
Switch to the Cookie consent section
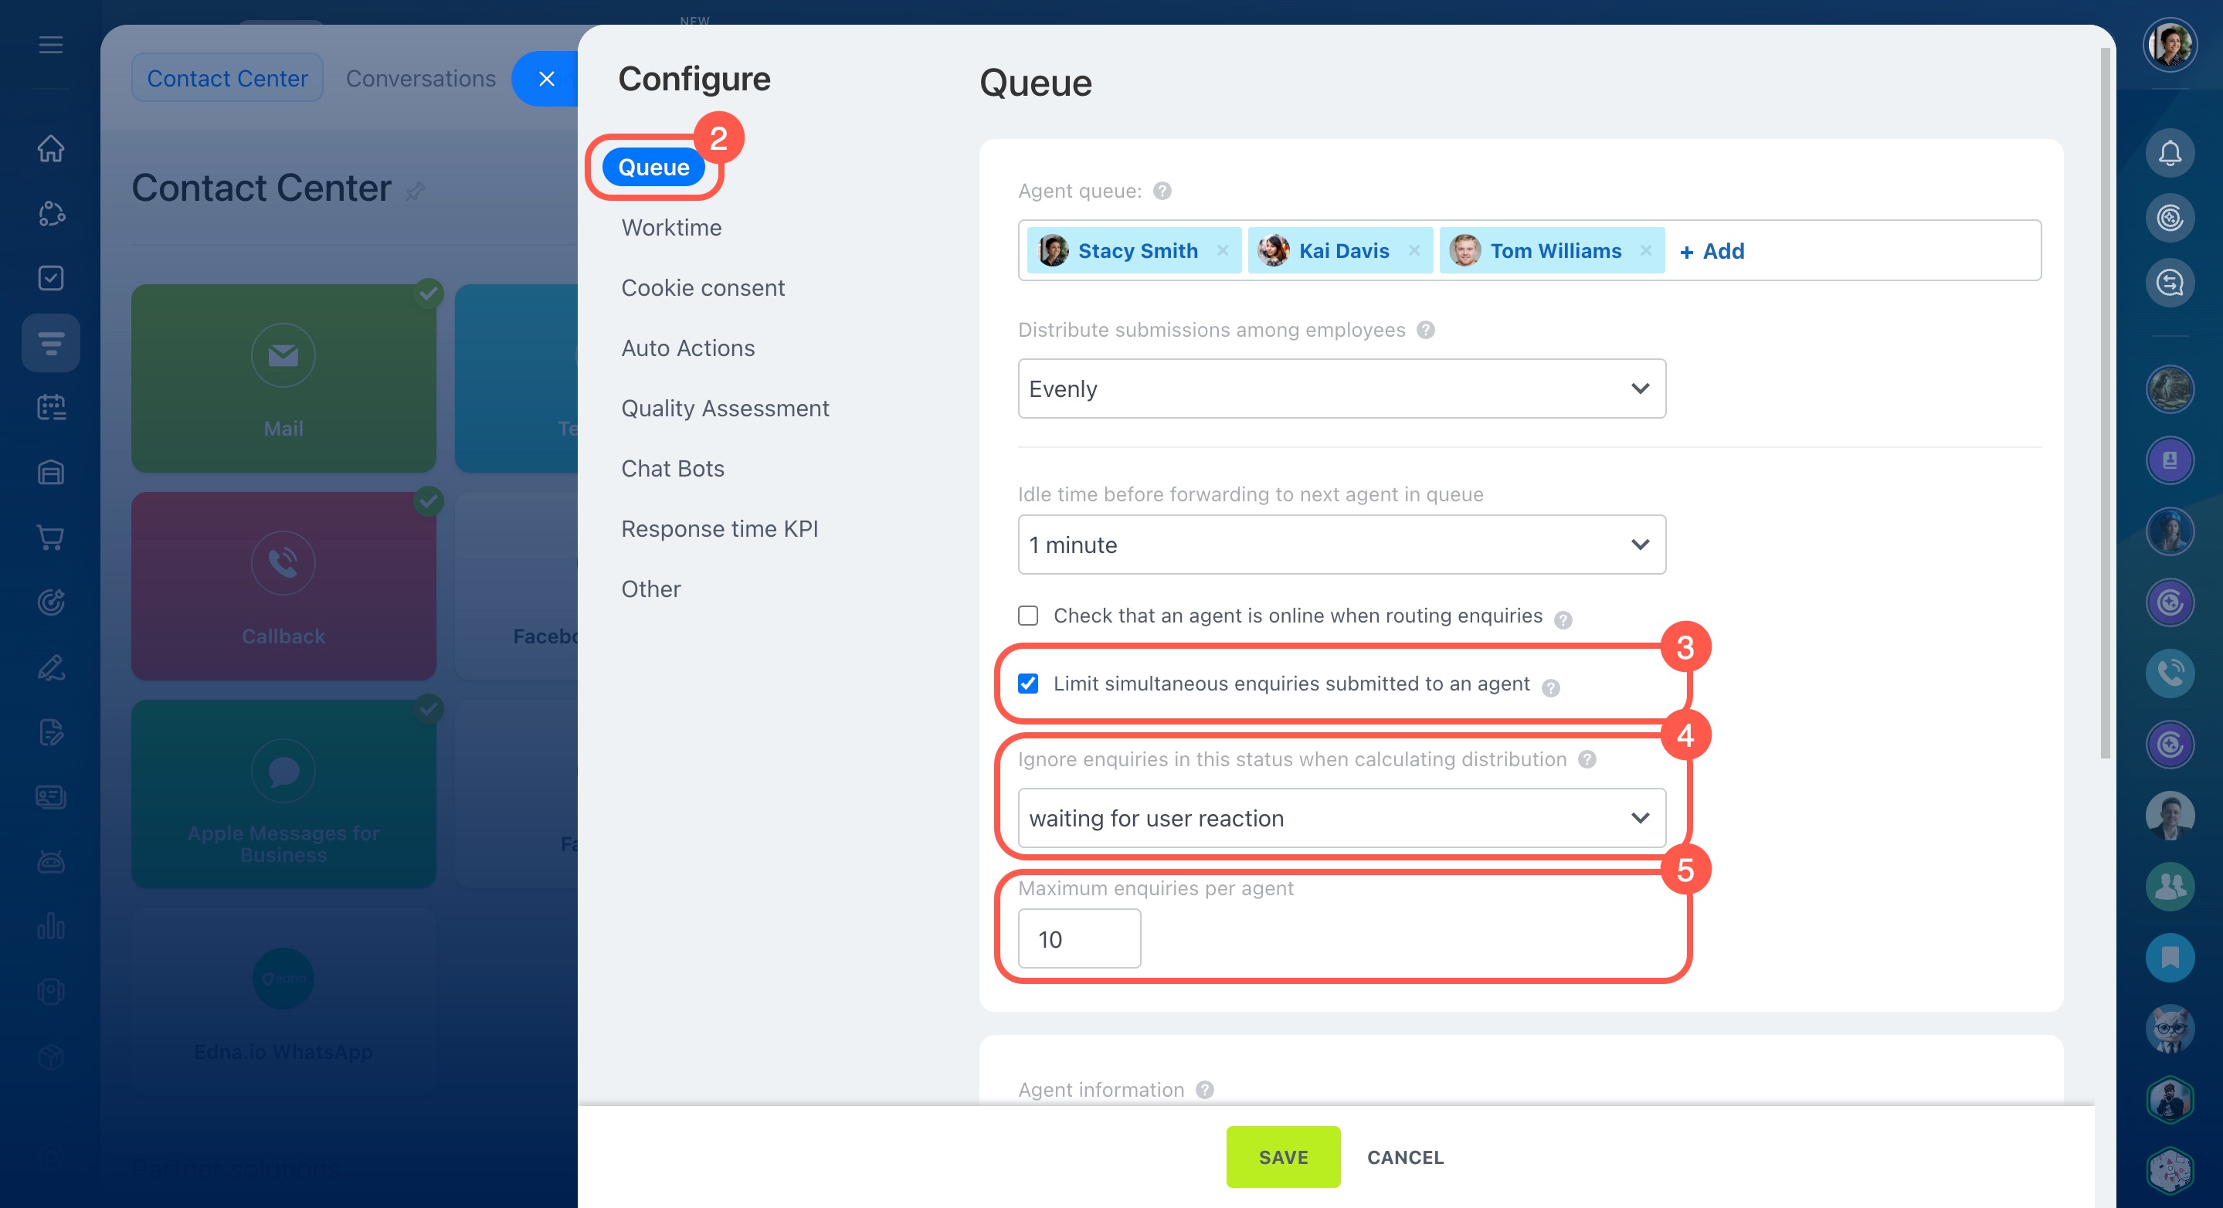pos(702,287)
